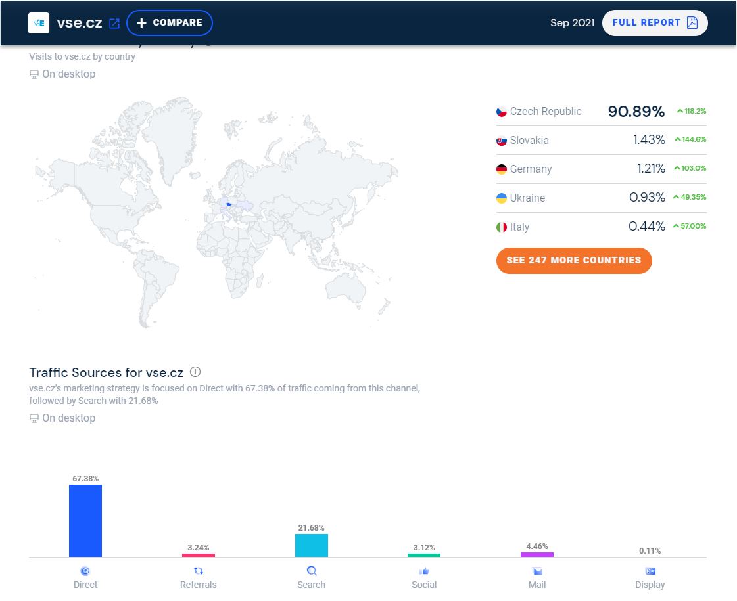737x601 pixels.
Task: Open vse.cz external link icon
Action: pyautogui.click(x=114, y=24)
